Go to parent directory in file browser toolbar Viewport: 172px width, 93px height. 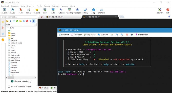click(7, 21)
